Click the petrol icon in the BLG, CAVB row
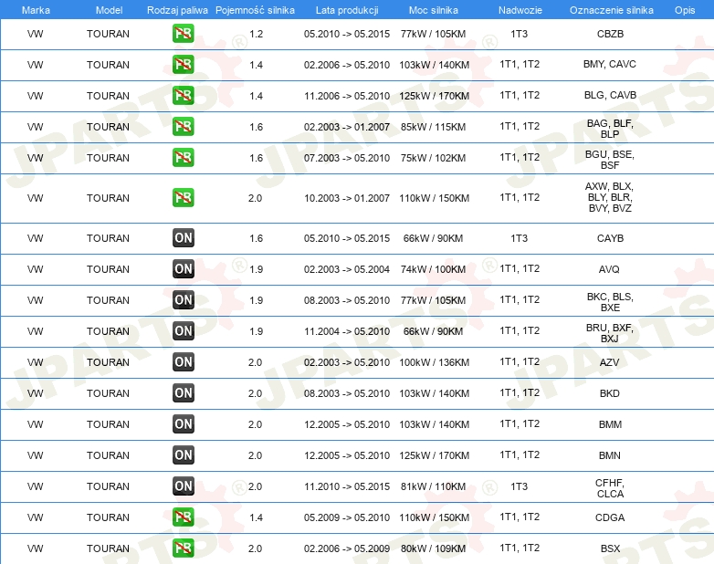Image resolution: width=714 pixels, height=564 pixels. (x=183, y=96)
